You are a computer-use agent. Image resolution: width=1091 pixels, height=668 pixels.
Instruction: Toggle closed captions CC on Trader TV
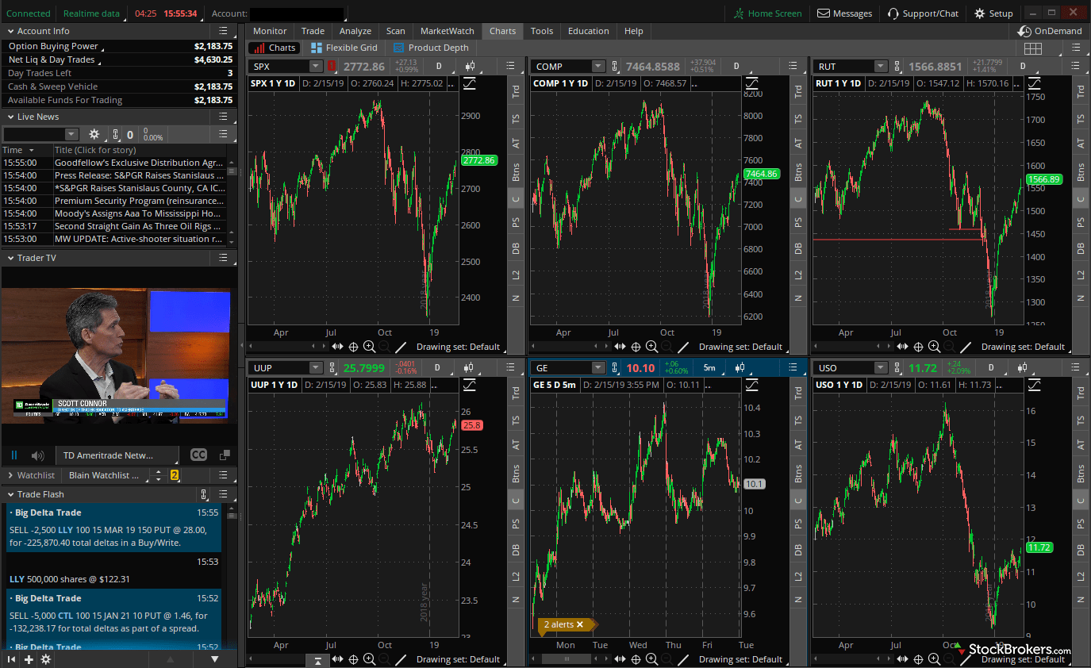click(198, 455)
